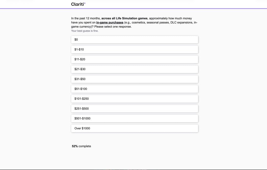Click the Your best guess is fine note
Image resolution: width=267 pixels, height=170 pixels.
point(84,31)
